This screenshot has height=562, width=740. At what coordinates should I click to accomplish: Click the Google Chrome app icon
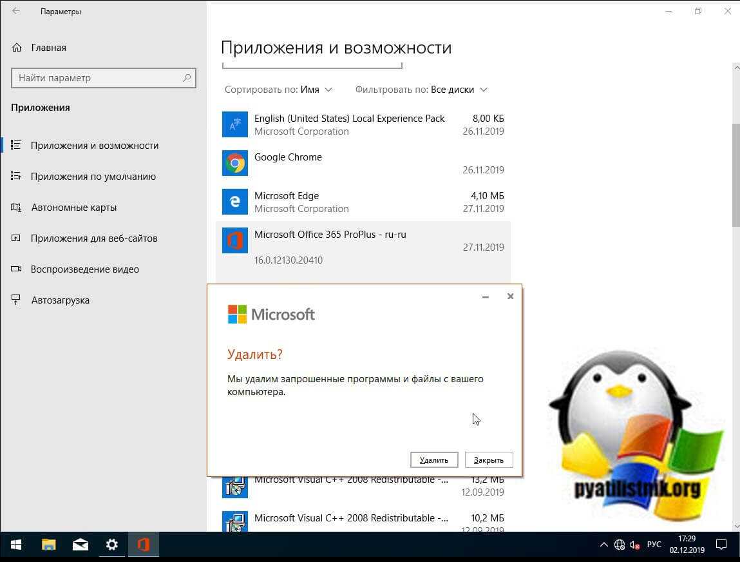coord(234,163)
